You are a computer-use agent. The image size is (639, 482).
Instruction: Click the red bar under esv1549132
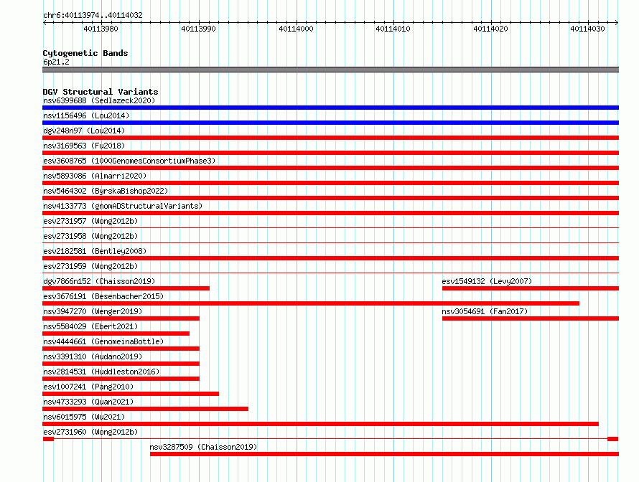point(531,288)
